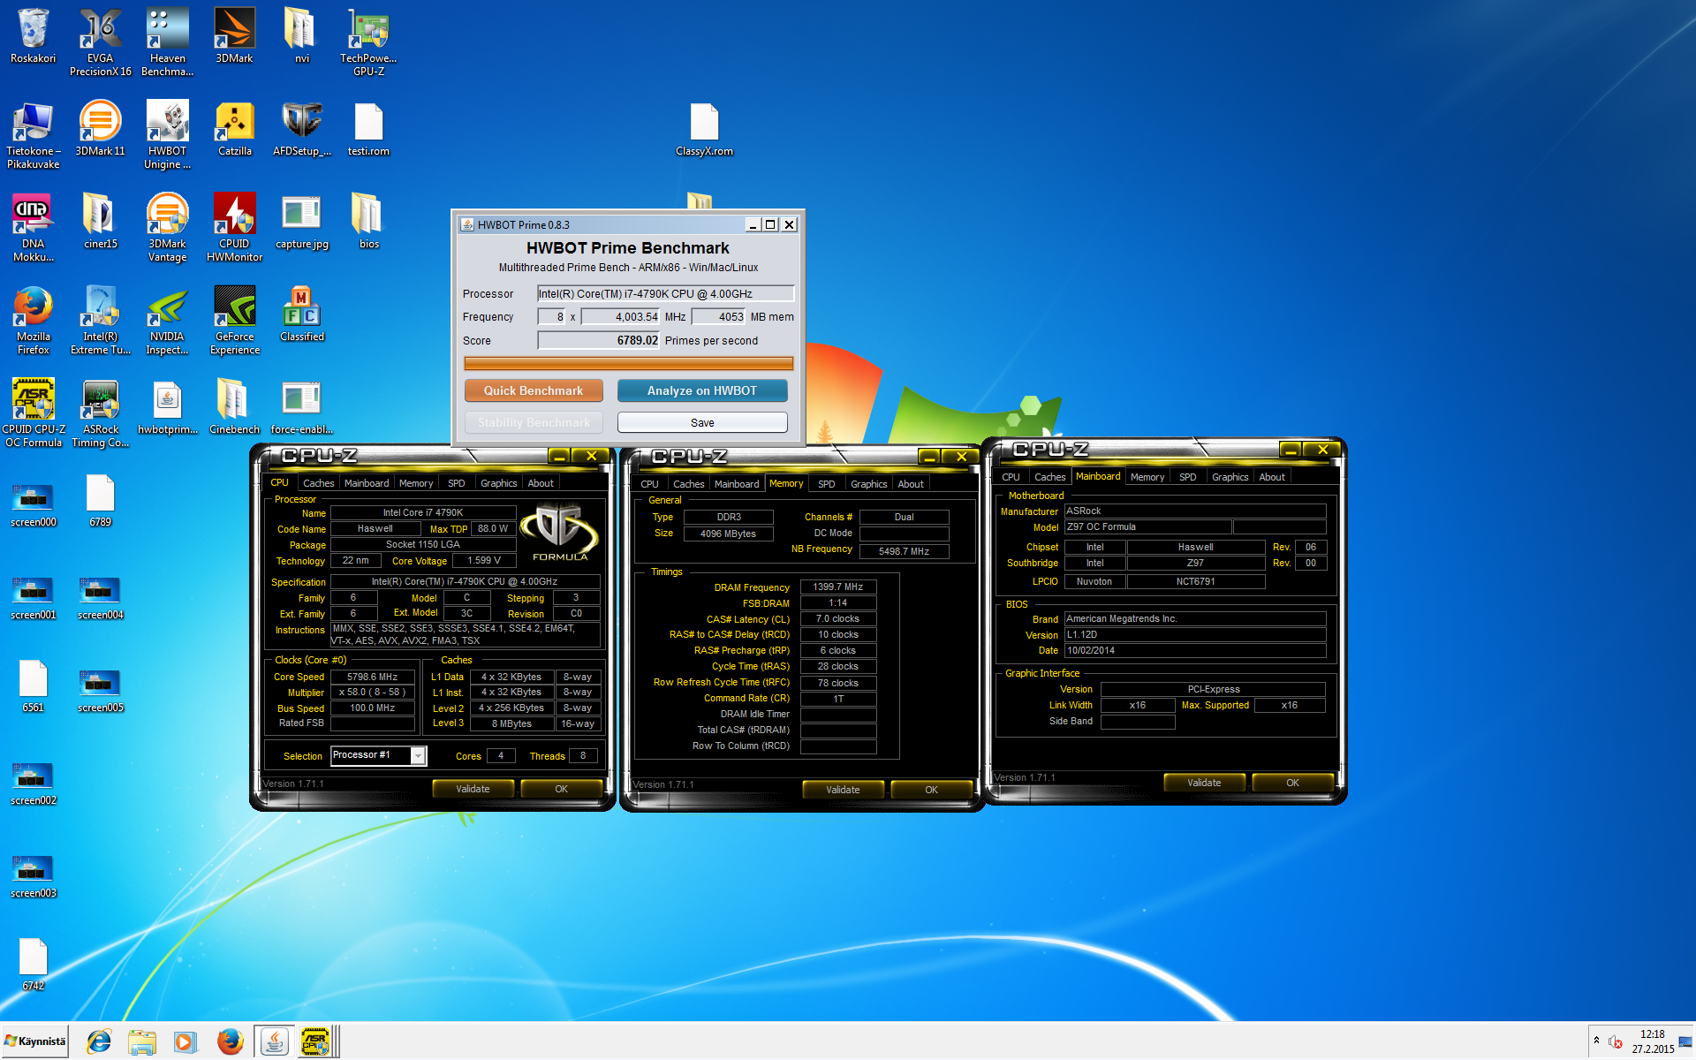Screen dimensions: 1696x1060
Task: Click the DRAM Frequency value 1399.7 MHz
Action: click(837, 587)
